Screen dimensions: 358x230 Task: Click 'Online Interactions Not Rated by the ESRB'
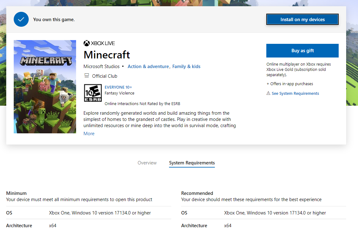[142, 103]
